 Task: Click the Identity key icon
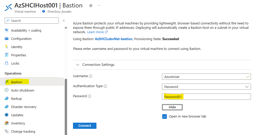(6, 47)
